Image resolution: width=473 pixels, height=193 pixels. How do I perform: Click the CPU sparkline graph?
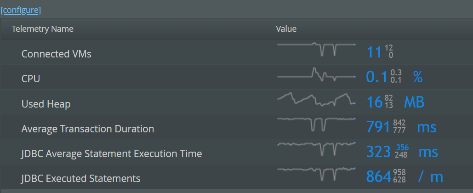coord(316,74)
